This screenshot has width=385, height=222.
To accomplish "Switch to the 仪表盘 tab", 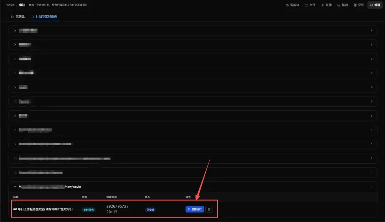I will [x=18, y=16].
